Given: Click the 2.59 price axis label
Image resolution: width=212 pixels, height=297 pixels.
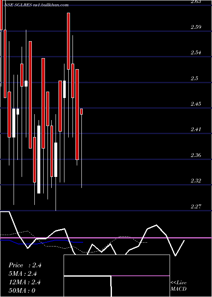Looking at the screenshot, I should 196,27.
